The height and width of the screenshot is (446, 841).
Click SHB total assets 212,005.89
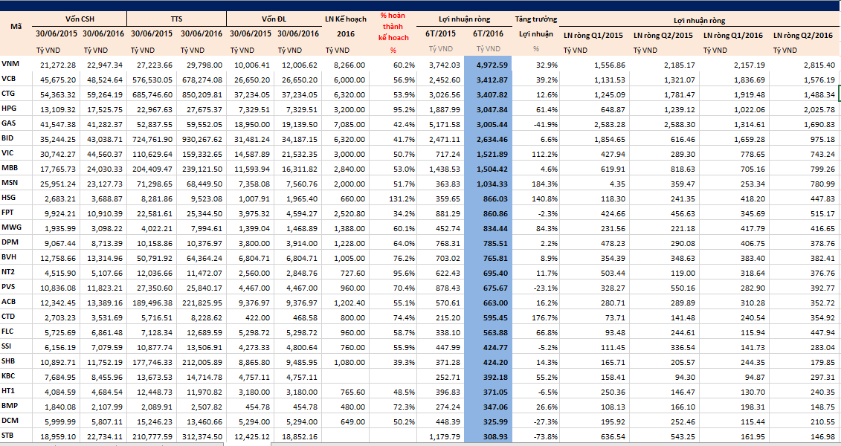201,362
